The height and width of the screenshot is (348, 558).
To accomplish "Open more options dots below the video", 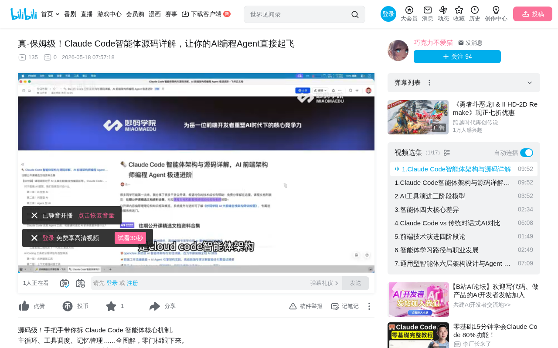I will [x=369, y=306].
